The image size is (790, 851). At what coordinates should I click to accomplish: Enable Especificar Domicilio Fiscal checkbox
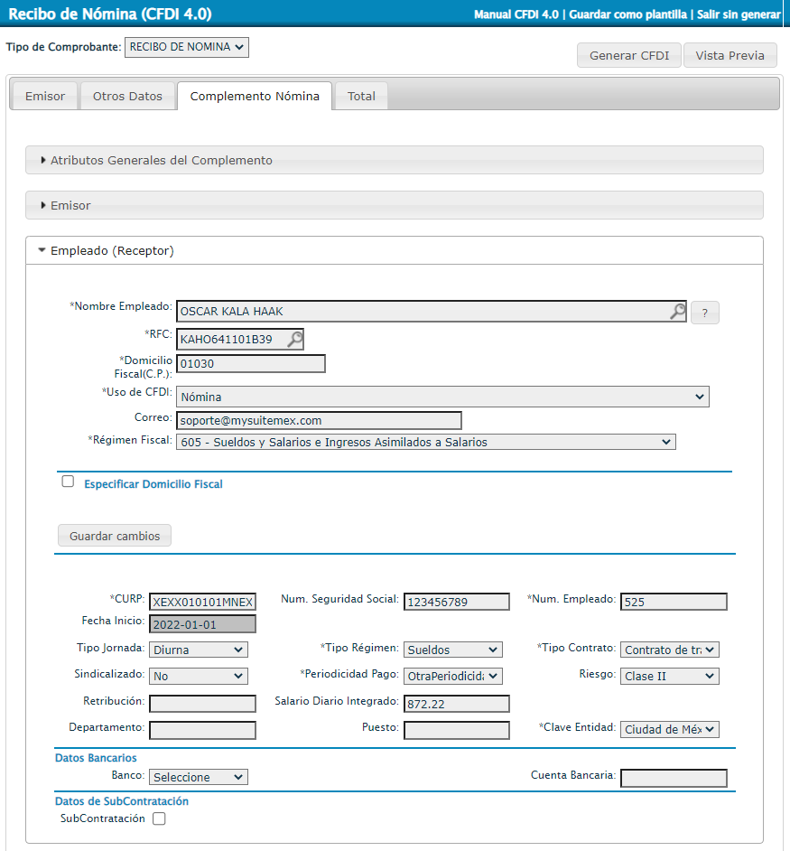point(68,482)
